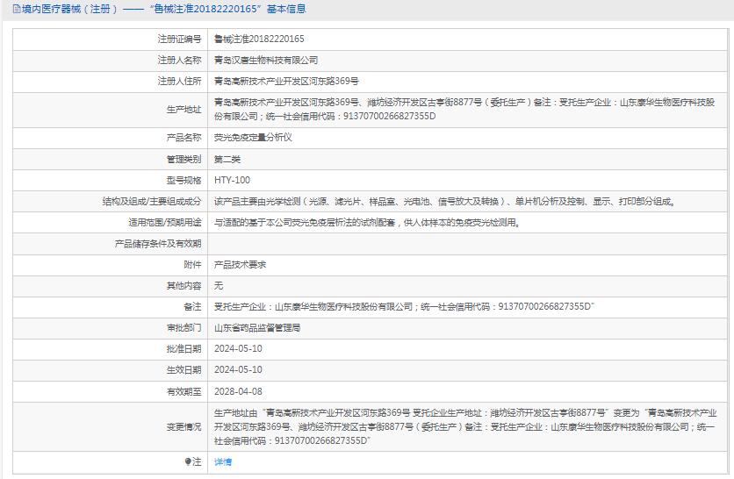Click the 适用范围/预期用途 label
The height and width of the screenshot is (479, 734).
point(165,223)
